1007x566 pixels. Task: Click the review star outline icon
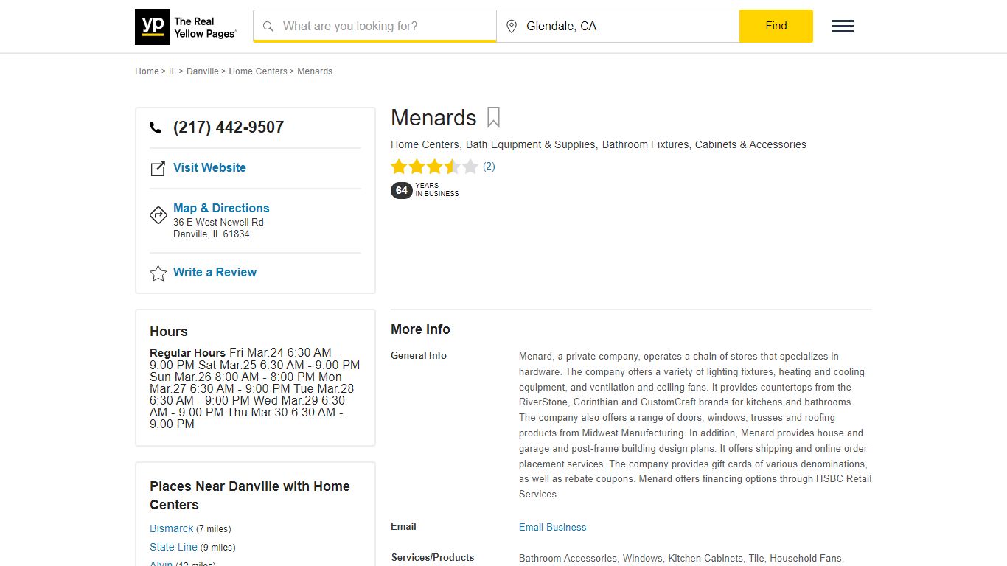[158, 273]
